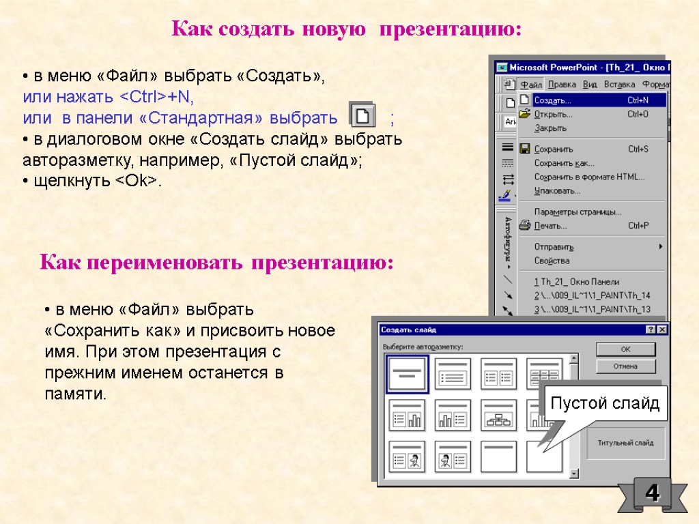699x524 pixels.
Task: Select the bulleted list layout thumbnail
Action: (453, 374)
